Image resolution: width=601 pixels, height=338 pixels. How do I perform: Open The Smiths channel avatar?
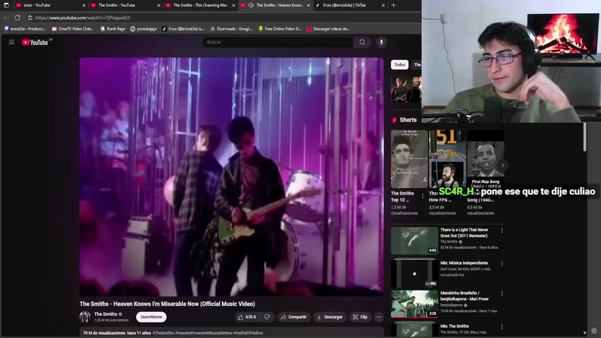(85, 317)
